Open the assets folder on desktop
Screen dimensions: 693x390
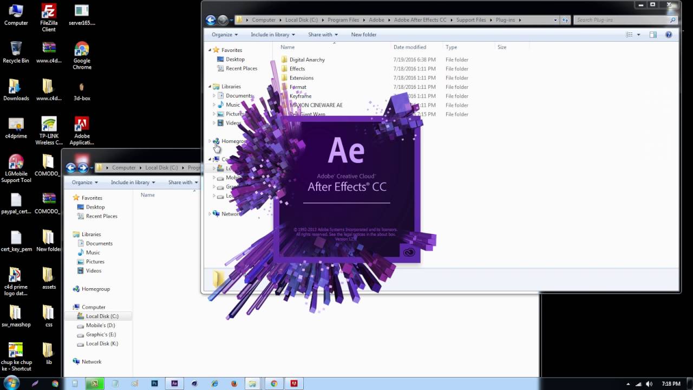[49, 278]
